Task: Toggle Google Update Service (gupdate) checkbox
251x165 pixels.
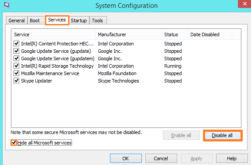Action: click(16, 51)
